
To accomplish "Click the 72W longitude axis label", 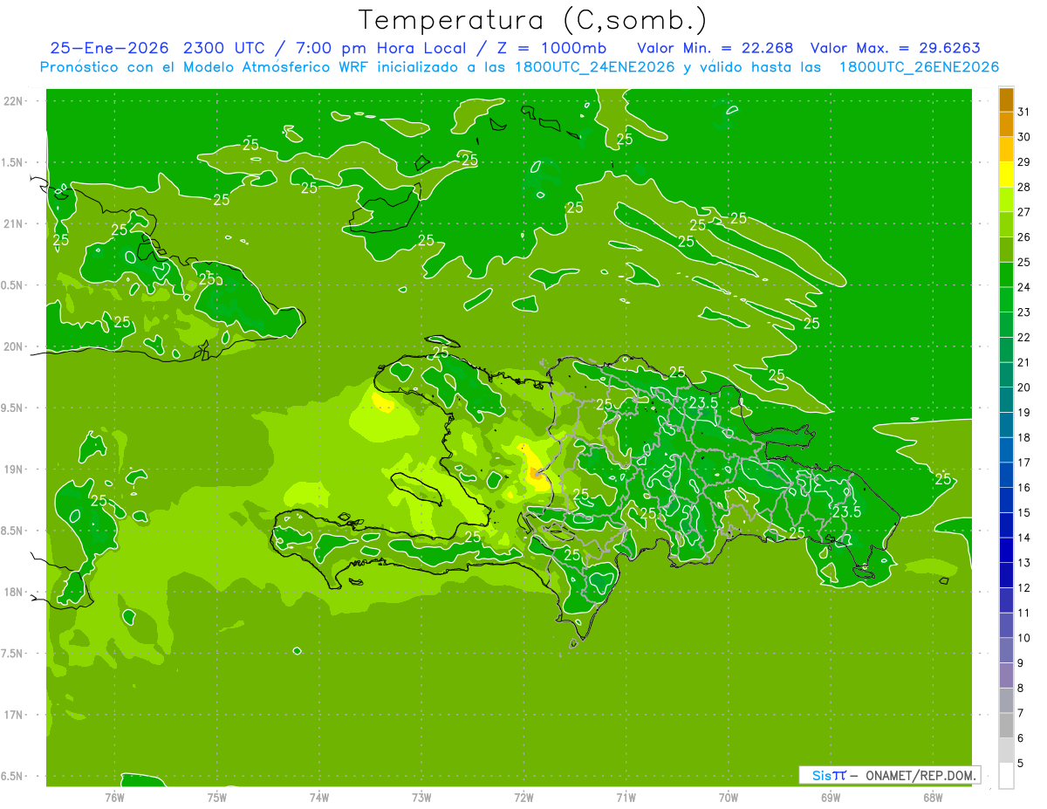I will (x=523, y=797).
